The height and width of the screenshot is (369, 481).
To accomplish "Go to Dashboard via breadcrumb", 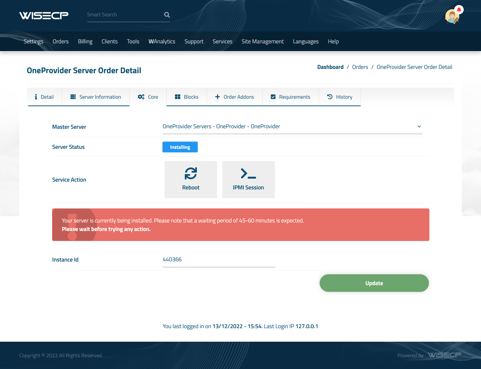I will (330, 67).
